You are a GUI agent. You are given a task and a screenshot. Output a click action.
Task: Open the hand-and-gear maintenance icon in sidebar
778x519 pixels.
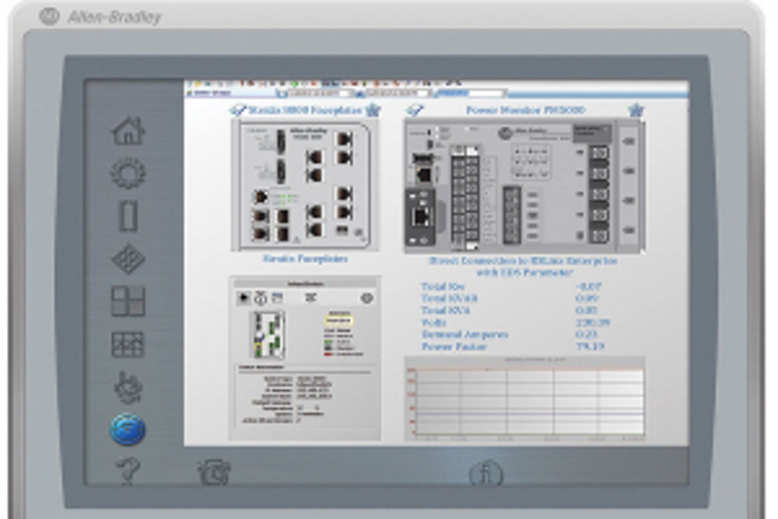click(x=127, y=386)
